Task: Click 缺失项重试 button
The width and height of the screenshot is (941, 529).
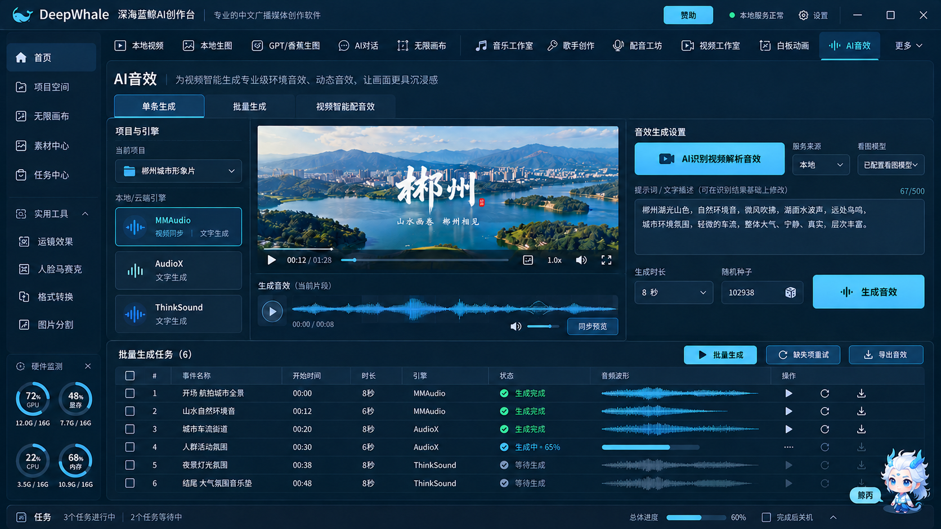Action: pyautogui.click(x=803, y=355)
